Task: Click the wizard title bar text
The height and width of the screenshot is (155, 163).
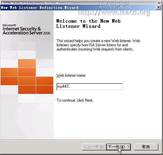Action: (x=40, y=7)
